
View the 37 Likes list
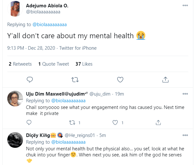tap(84, 64)
